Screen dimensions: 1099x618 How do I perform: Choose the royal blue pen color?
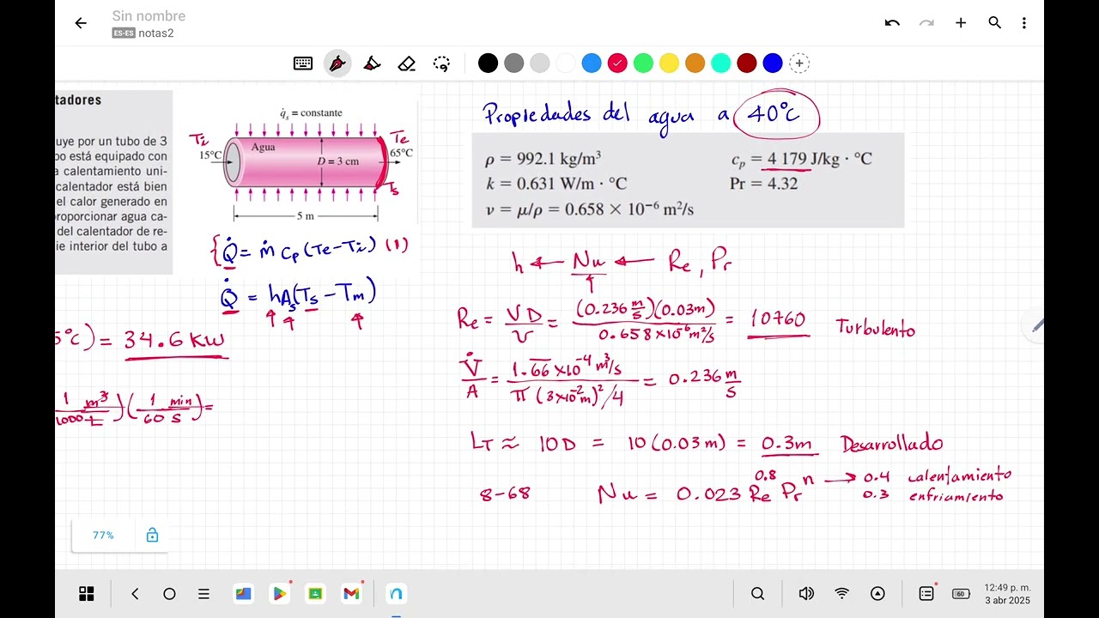773,63
